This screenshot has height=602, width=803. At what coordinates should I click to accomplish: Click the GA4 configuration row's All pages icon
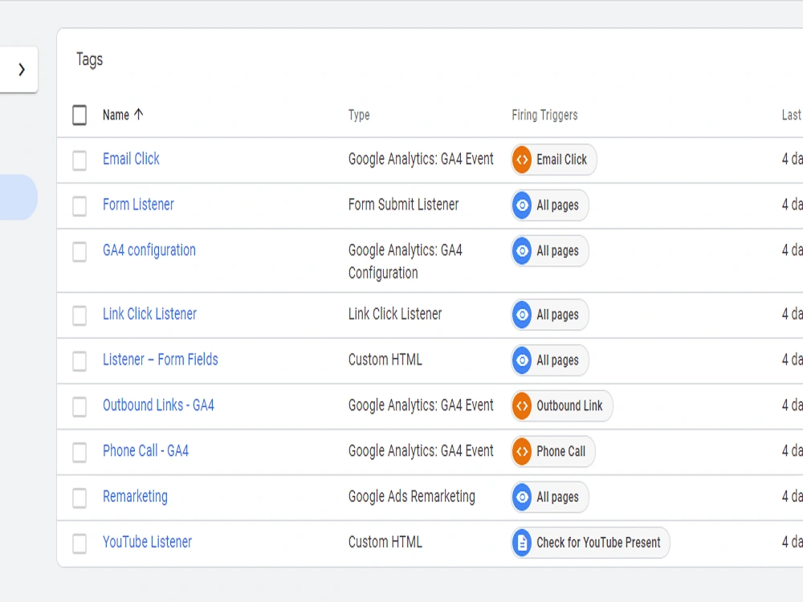point(522,250)
